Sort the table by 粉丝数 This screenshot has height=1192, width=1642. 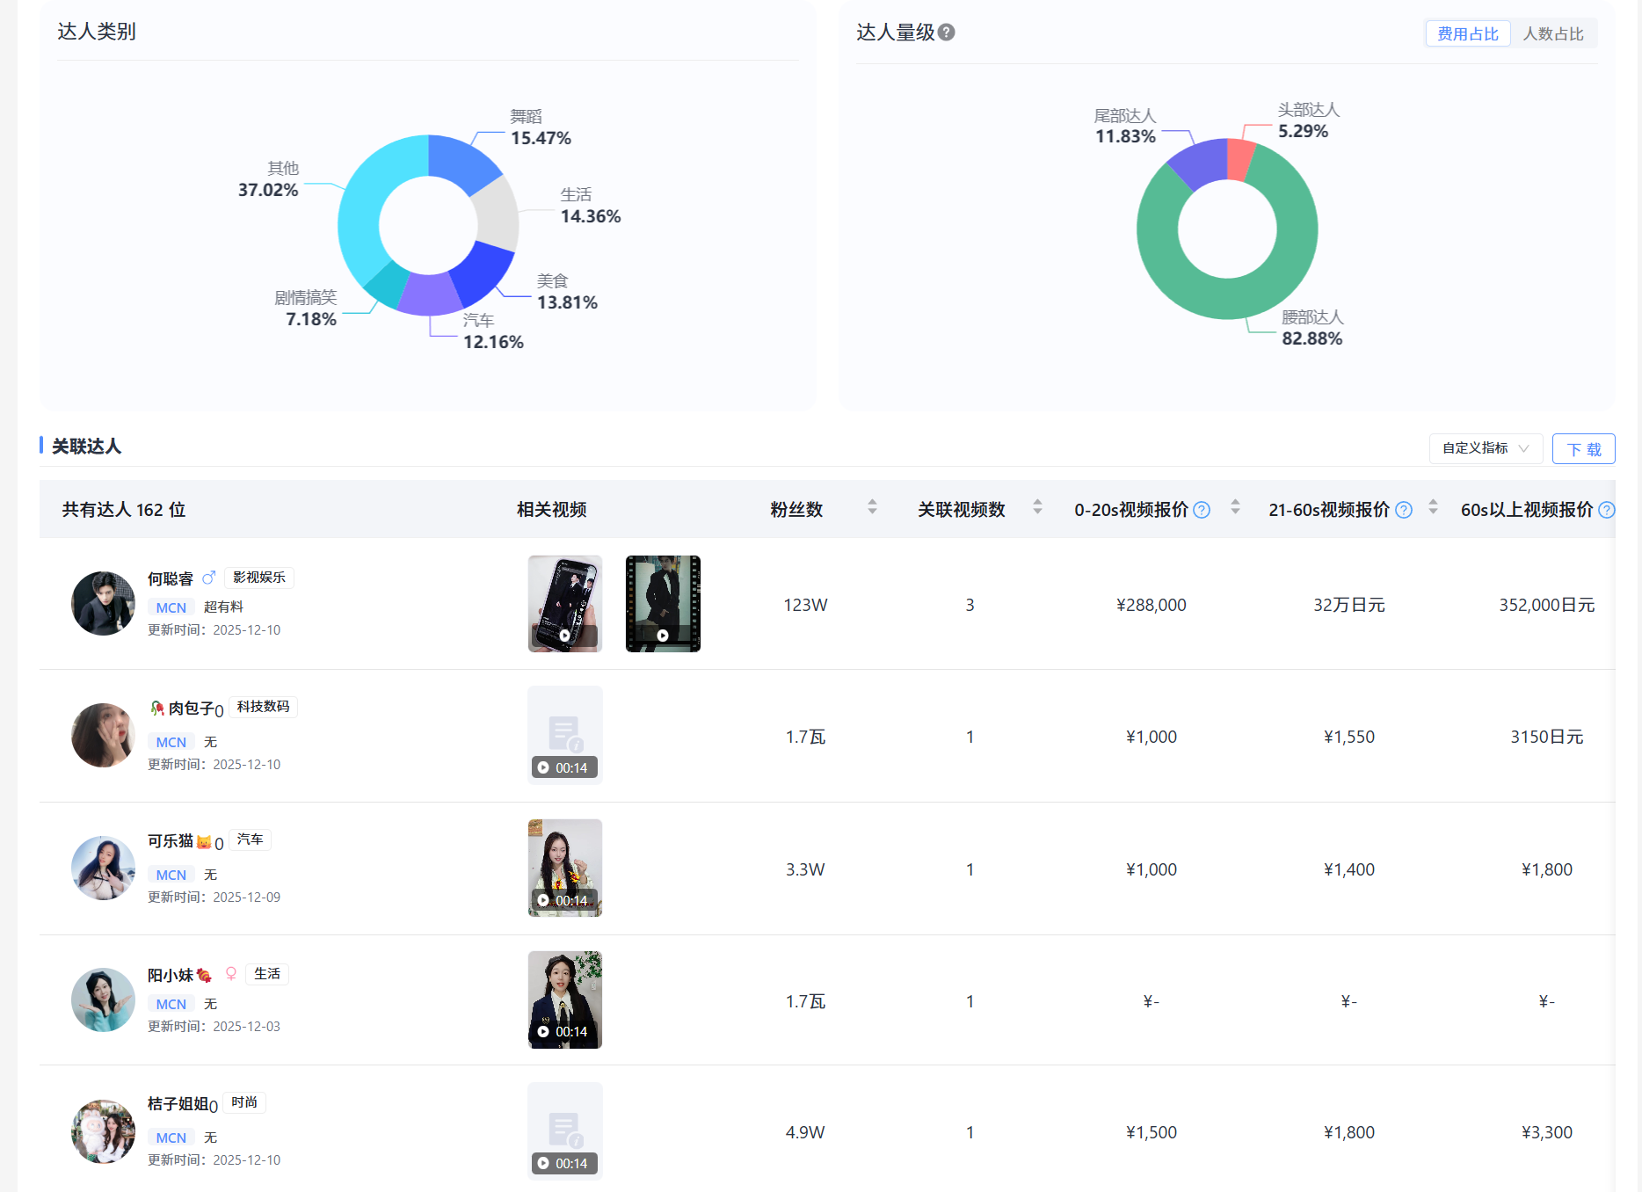(x=872, y=507)
